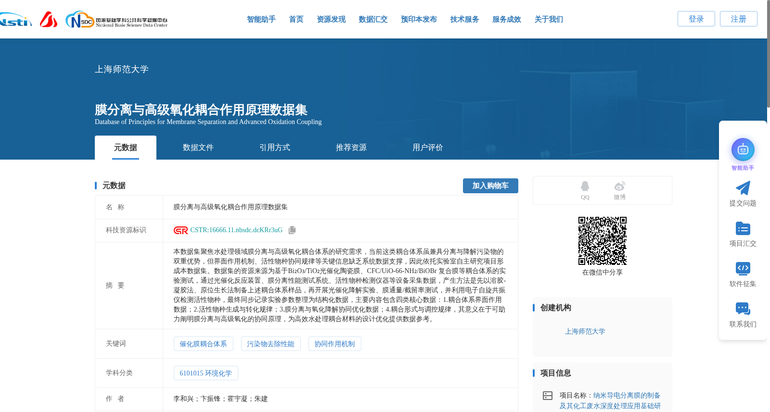The image size is (770, 412).
Task: Switch to the 引用方式 tab
Action: click(275, 148)
